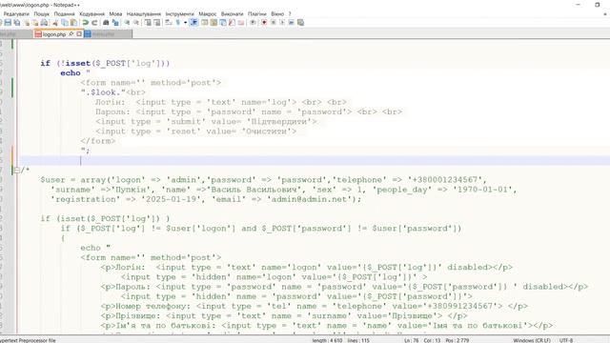
Task: Cut selection with the scissors icon
Action: pos(55,23)
